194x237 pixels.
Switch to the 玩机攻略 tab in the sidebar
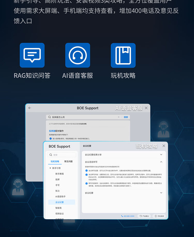tap(55, 161)
